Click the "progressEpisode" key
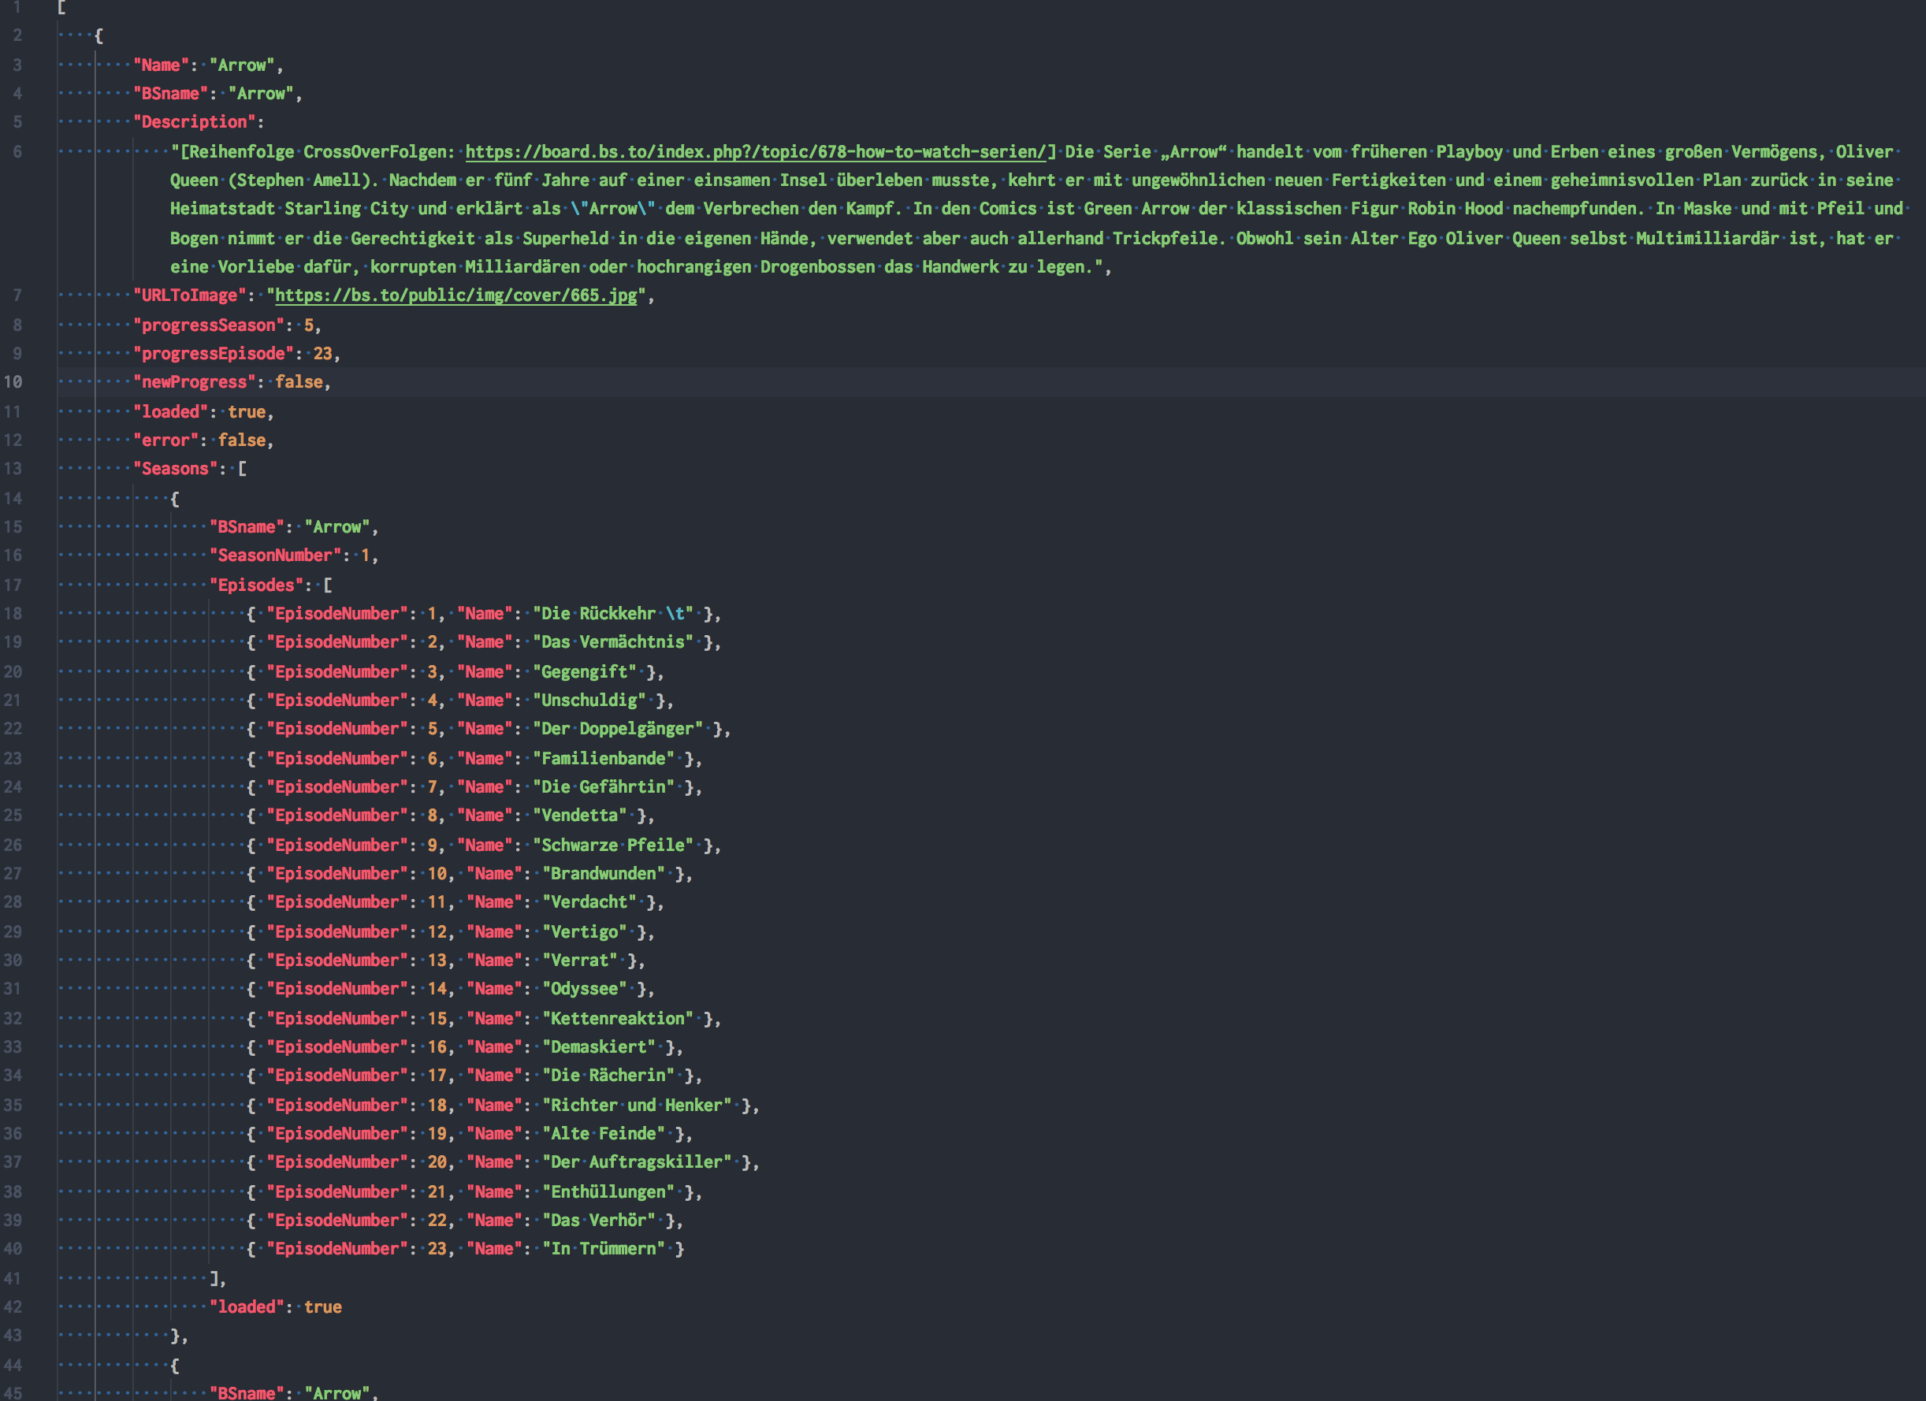This screenshot has width=1926, height=1401. point(213,353)
